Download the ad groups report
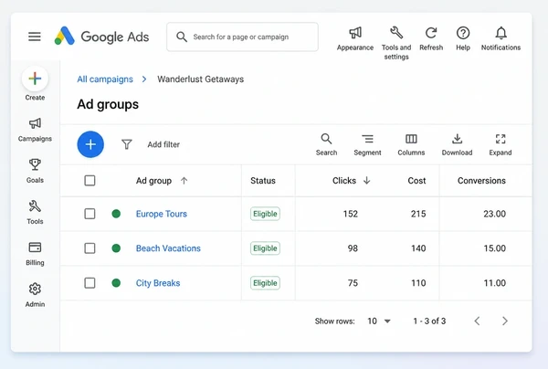The width and height of the screenshot is (548, 369). [x=457, y=144]
